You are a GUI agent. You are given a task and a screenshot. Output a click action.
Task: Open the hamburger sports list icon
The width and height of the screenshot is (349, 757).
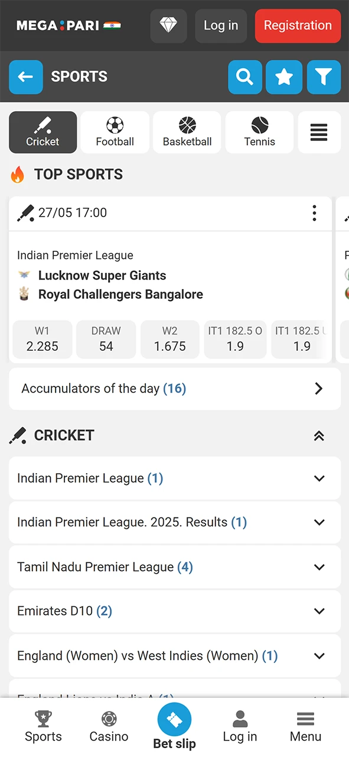(319, 132)
